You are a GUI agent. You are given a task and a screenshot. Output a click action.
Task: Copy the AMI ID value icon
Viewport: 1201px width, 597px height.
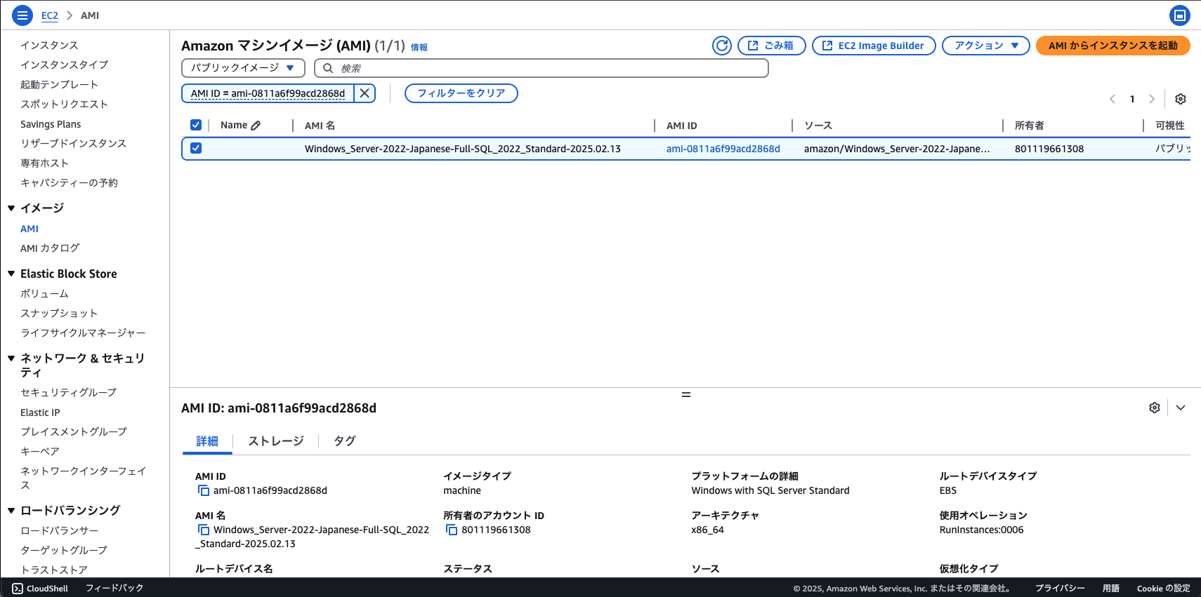[x=204, y=490]
